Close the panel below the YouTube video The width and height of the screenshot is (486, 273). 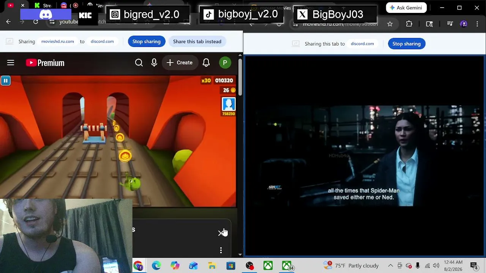point(221,233)
